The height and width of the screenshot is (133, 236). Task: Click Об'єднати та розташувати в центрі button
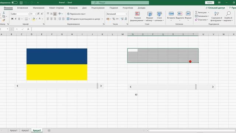pos(83,19)
